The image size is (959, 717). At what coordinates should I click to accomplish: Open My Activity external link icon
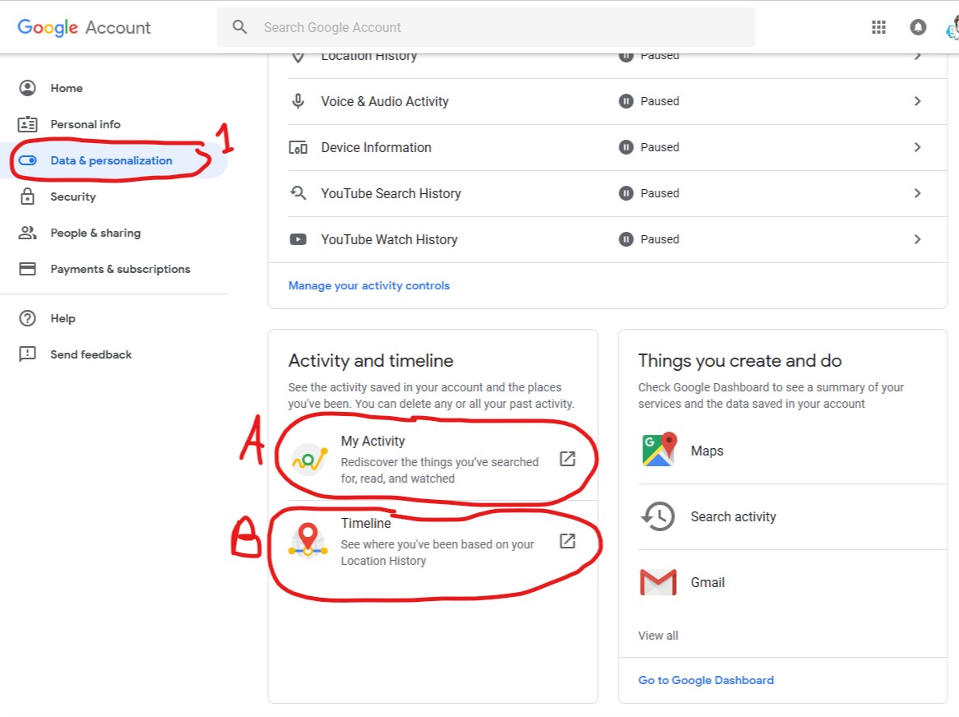[568, 459]
